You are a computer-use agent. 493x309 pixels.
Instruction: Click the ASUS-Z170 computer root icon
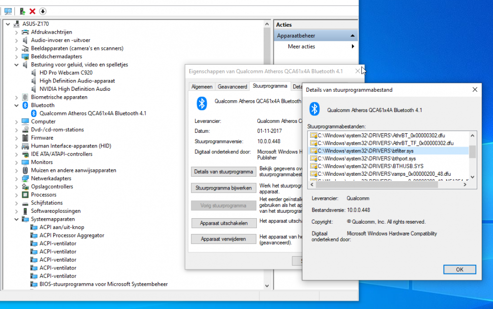point(16,24)
